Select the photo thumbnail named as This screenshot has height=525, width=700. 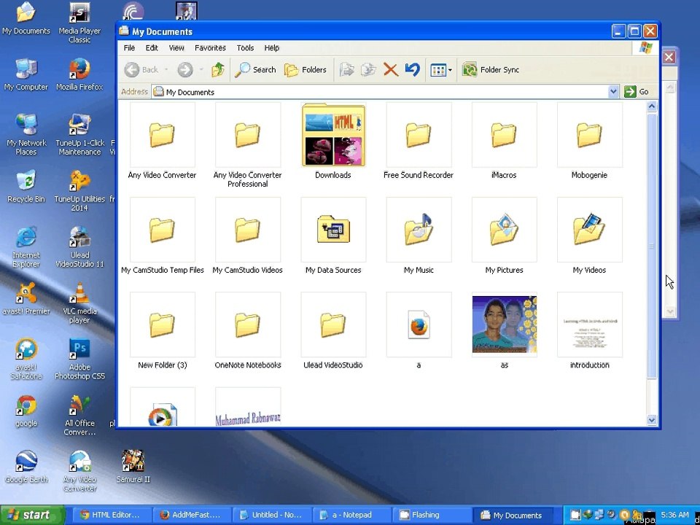click(x=504, y=324)
